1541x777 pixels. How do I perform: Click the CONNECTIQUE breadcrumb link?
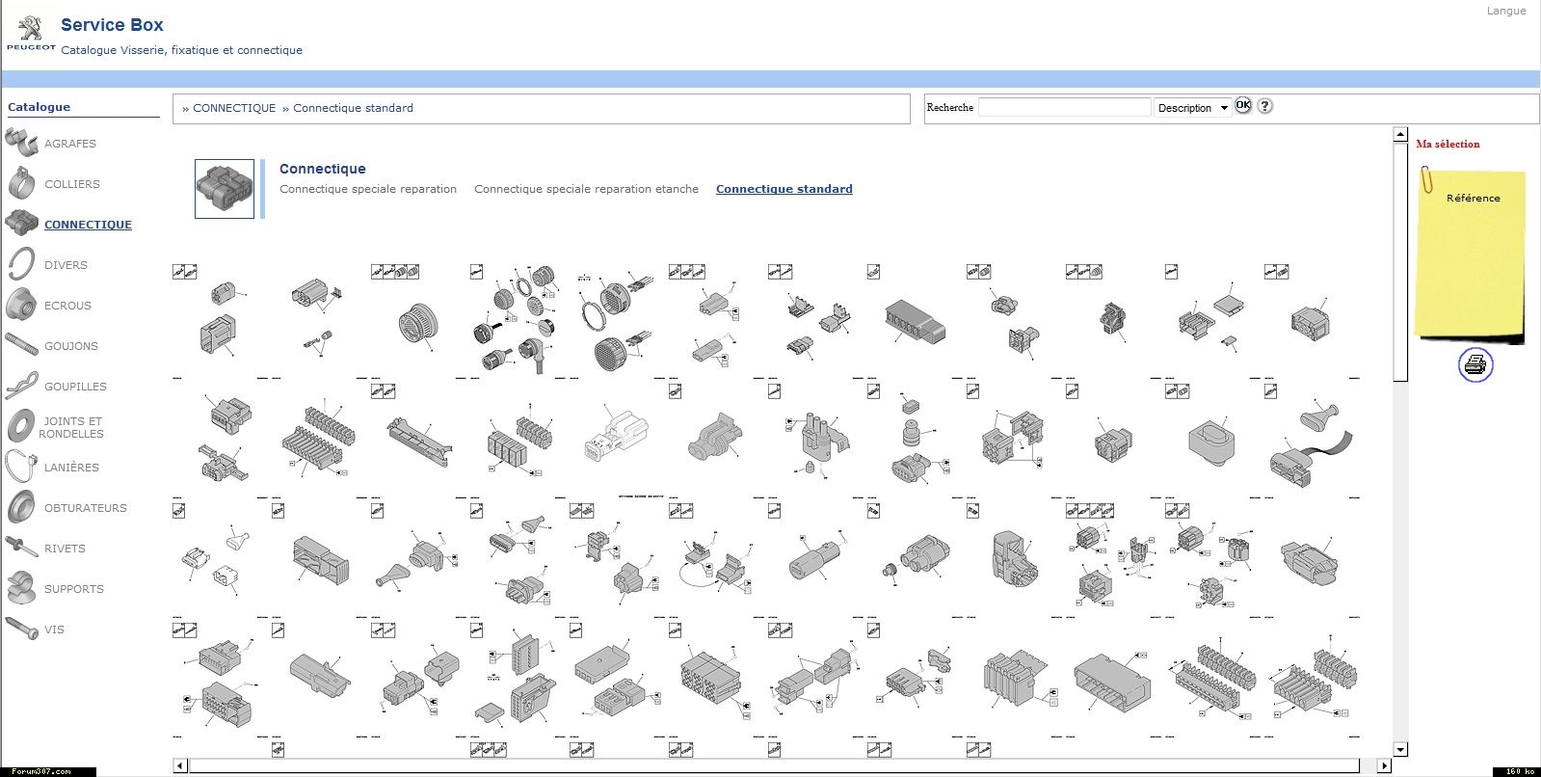(234, 108)
